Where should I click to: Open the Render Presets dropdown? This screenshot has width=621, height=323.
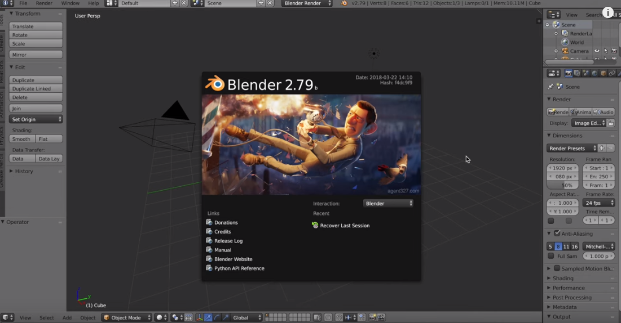click(x=572, y=148)
